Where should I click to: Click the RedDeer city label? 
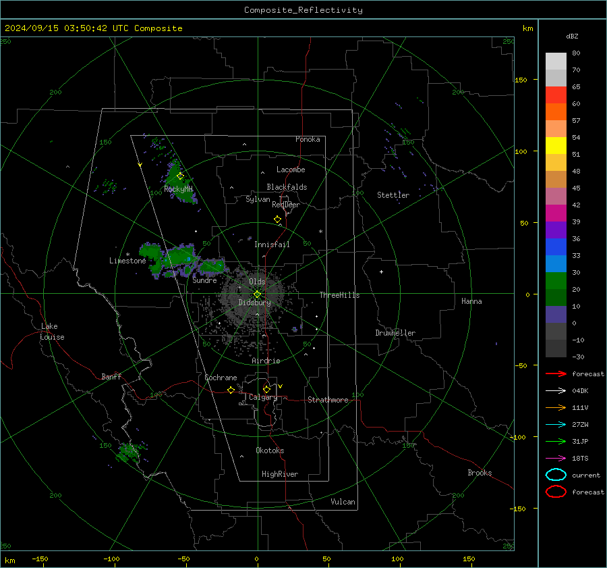pos(286,205)
